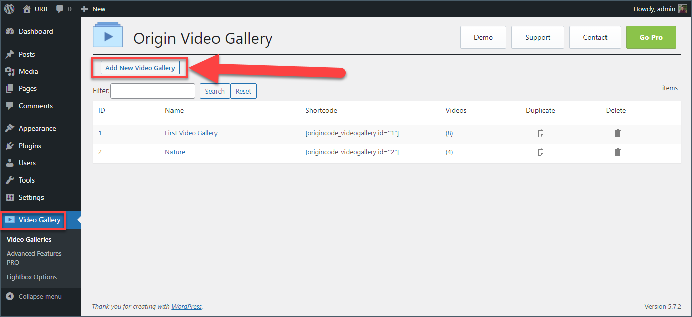Click the Search button
The height and width of the screenshot is (317, 692).
click(x=215, y=91)
